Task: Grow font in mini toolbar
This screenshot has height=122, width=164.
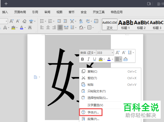Action: (118, 53)
